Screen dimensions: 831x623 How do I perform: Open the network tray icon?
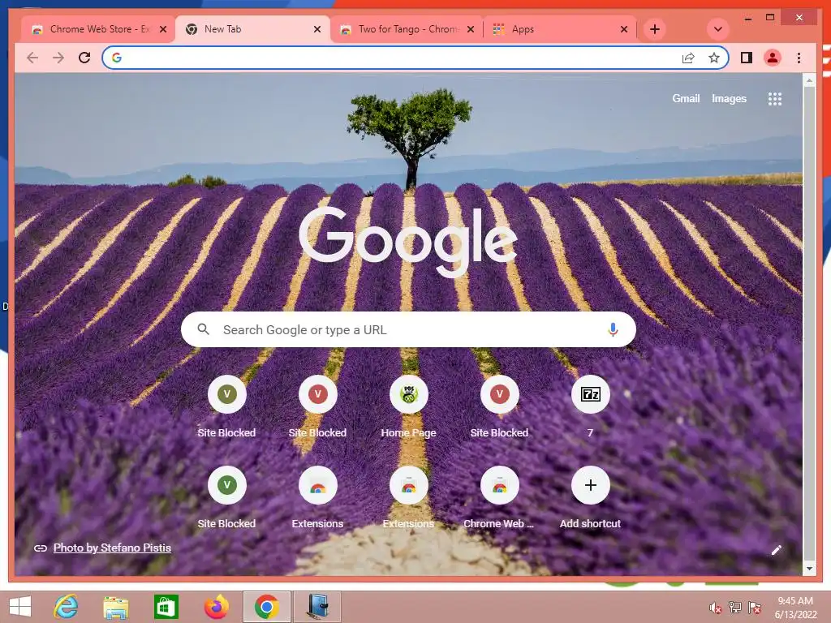point(734,608)
